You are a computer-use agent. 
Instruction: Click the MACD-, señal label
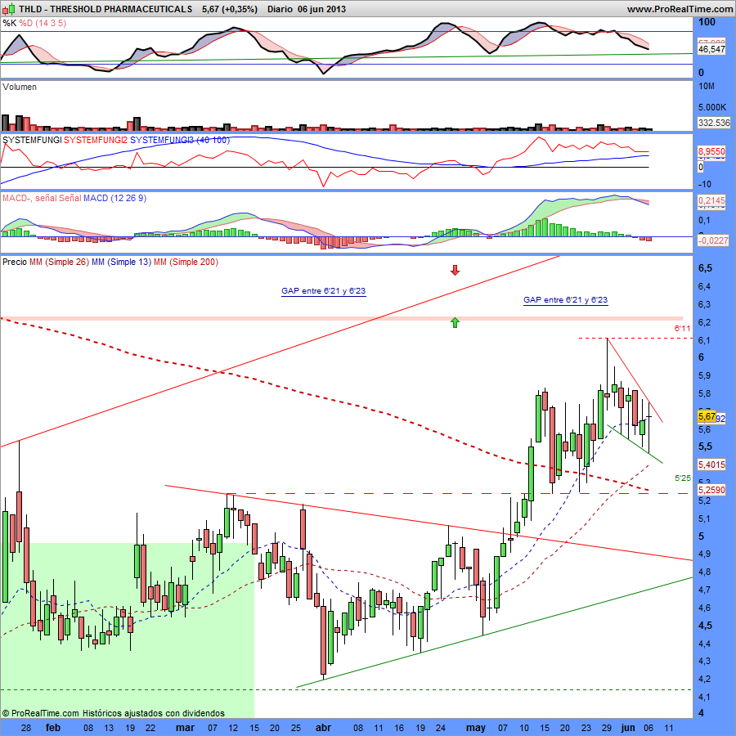pos(29,198)
